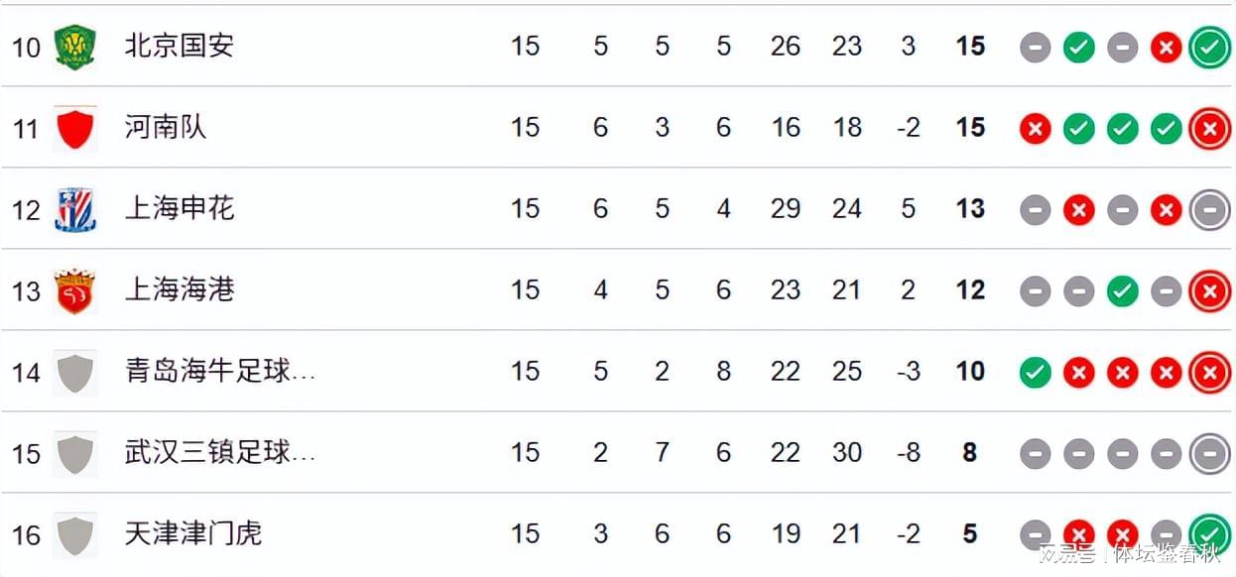
Task: Open the 上海海港 team name link
Action: click(x=180, y=289)
